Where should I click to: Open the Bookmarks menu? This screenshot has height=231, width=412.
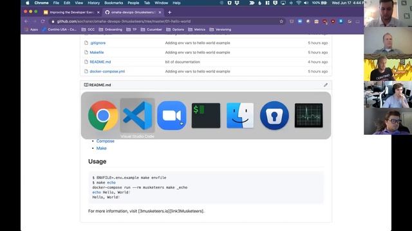(113, 3)
